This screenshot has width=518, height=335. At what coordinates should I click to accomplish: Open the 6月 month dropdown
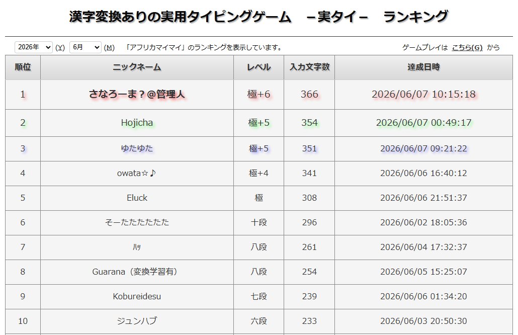tap(85, 47)
